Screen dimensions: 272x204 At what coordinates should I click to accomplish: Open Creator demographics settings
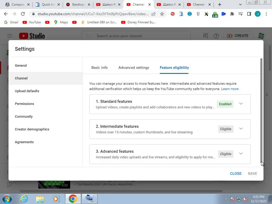click(46, 129)
